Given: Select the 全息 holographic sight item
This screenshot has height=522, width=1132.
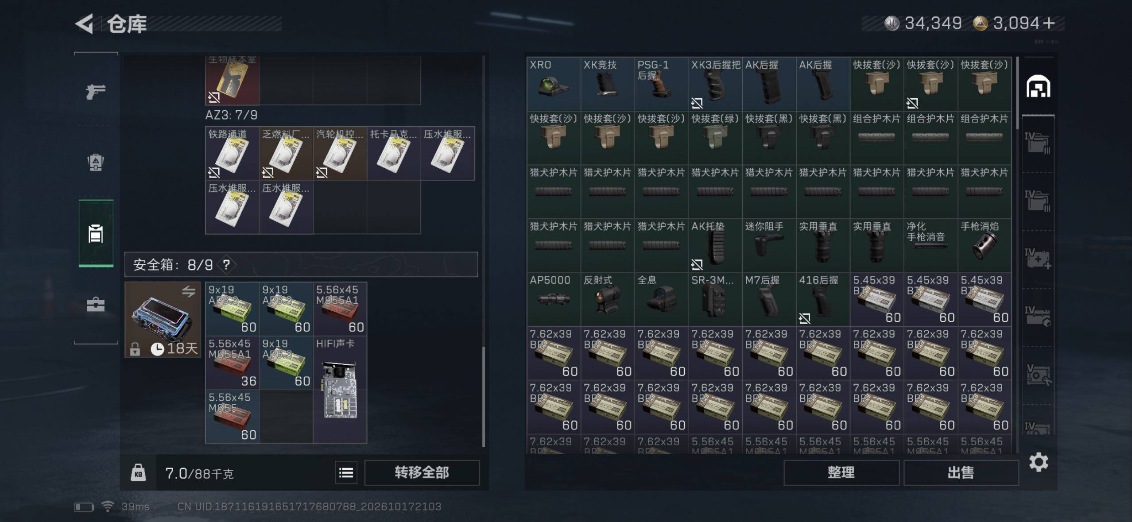Looking at the screenshot, I should pyautogui.click(x=661, y=299).
